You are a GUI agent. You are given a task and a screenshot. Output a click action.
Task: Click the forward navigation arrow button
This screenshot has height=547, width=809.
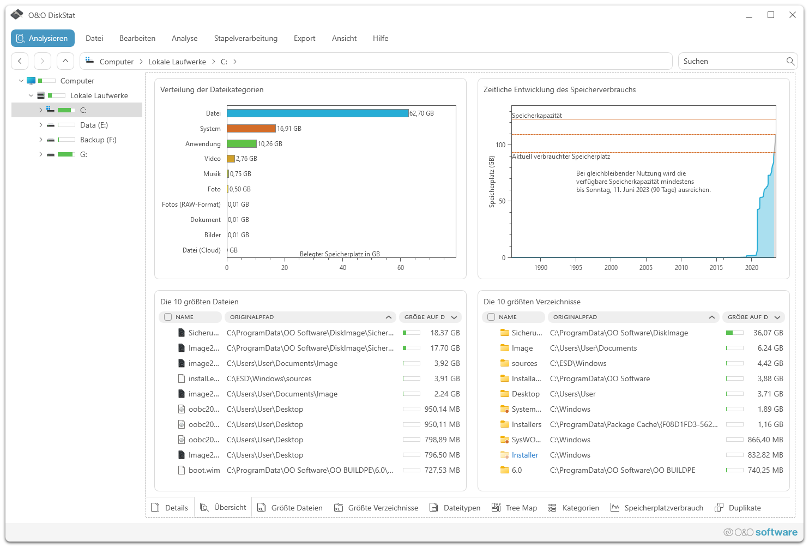tap(43, 61)
